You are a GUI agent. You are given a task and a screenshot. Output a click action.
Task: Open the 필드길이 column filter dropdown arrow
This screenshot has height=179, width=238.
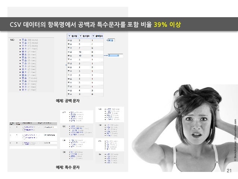point(81,36)
